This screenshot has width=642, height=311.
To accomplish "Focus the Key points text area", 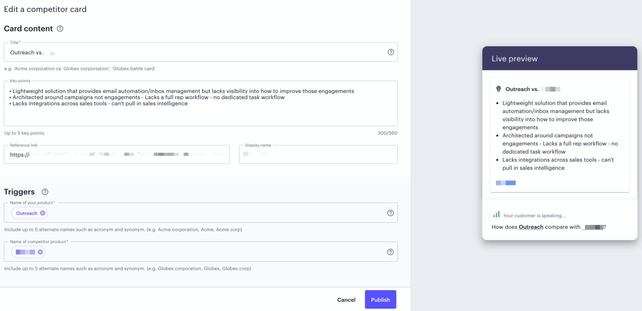I will 201,103.
